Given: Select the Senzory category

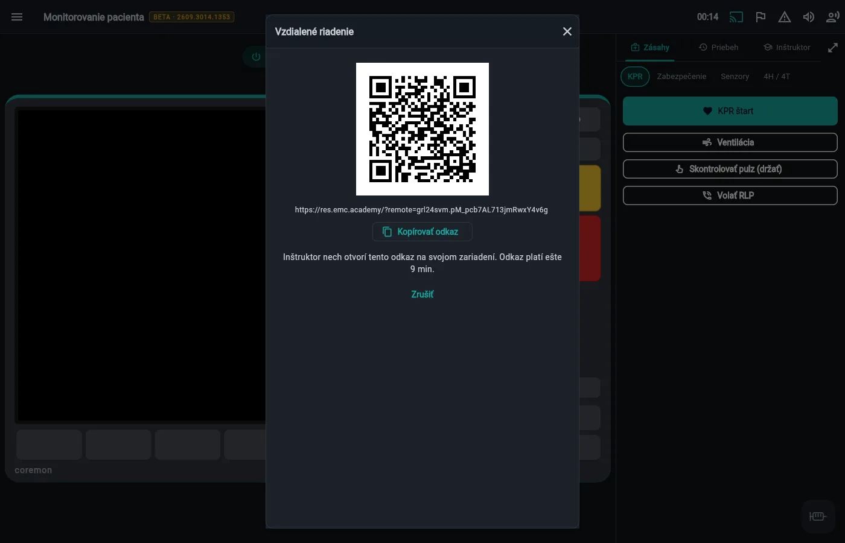Looking at the screenshot, I should [x=735, y=77].
